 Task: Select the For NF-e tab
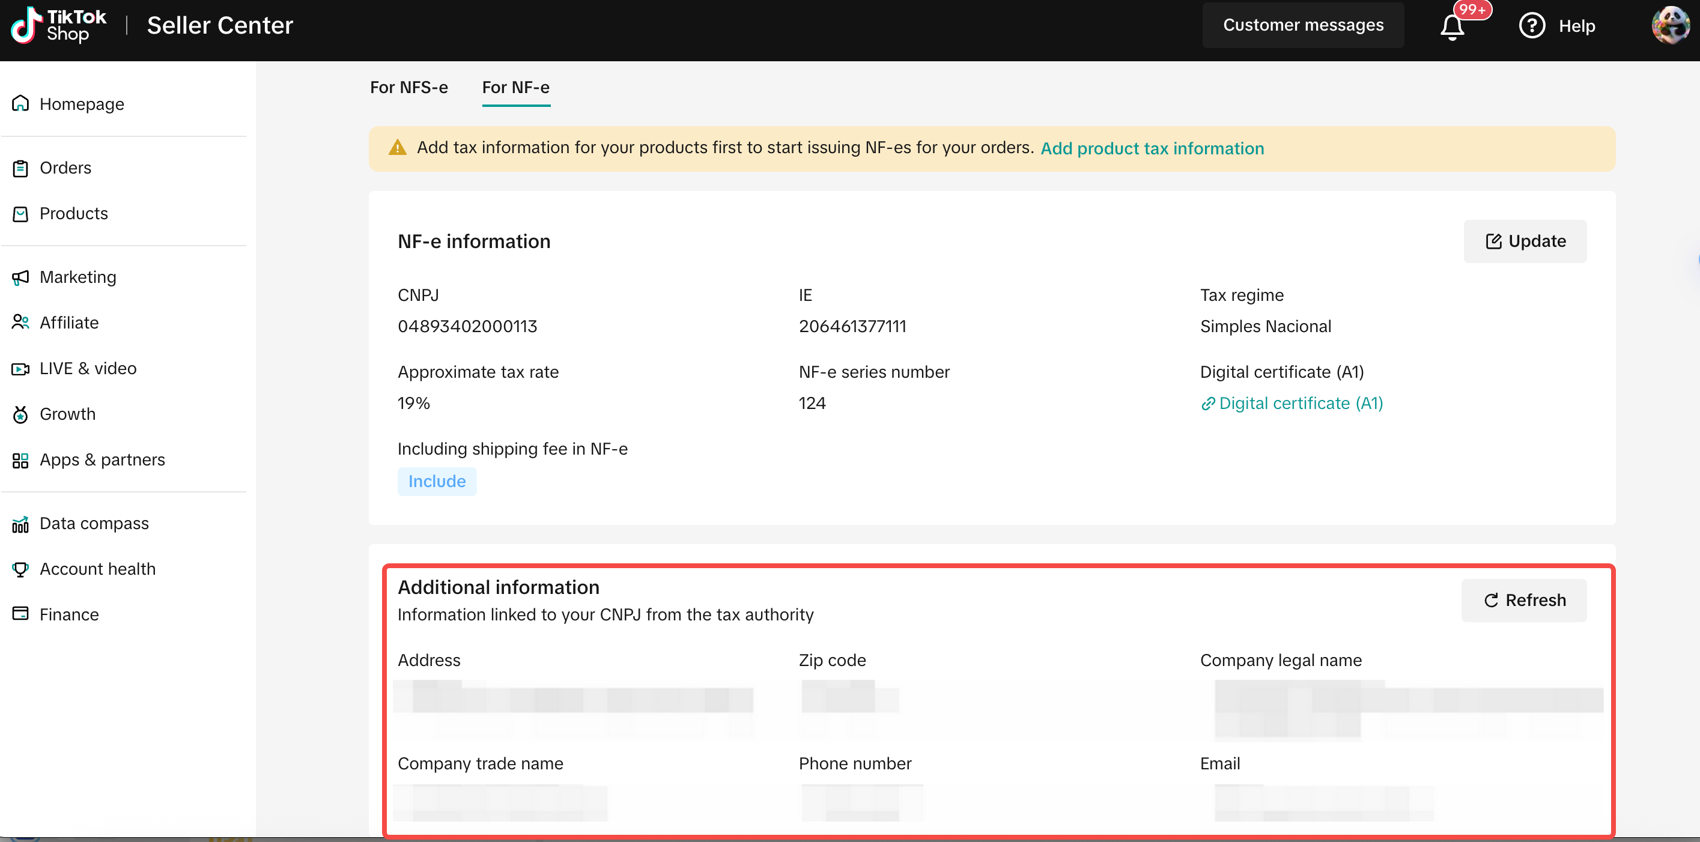[x=515, y=87]
